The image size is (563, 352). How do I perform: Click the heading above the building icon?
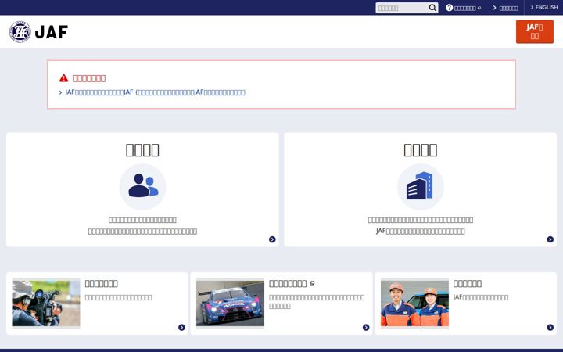(x=421, y=149)
